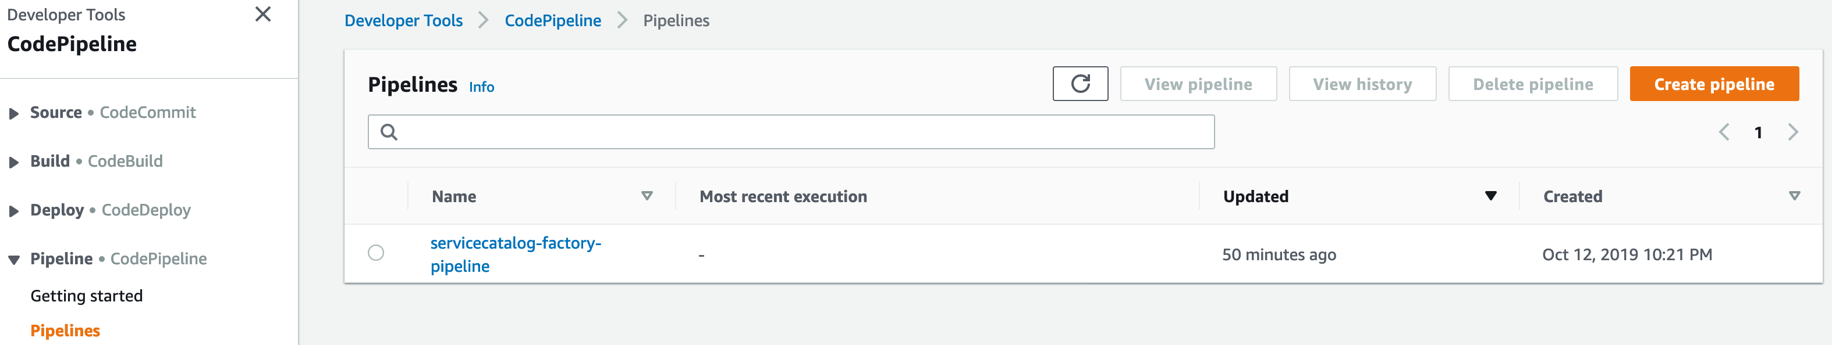
Task: Go to previous page of pipelines
Action: 1724,132
